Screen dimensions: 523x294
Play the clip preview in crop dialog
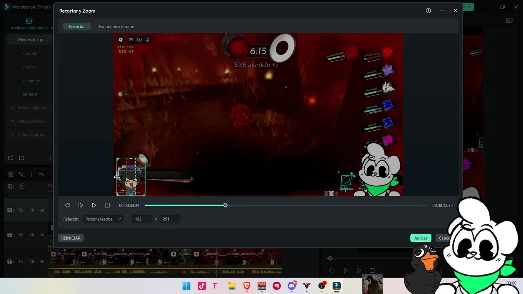(x=94, y=205)
